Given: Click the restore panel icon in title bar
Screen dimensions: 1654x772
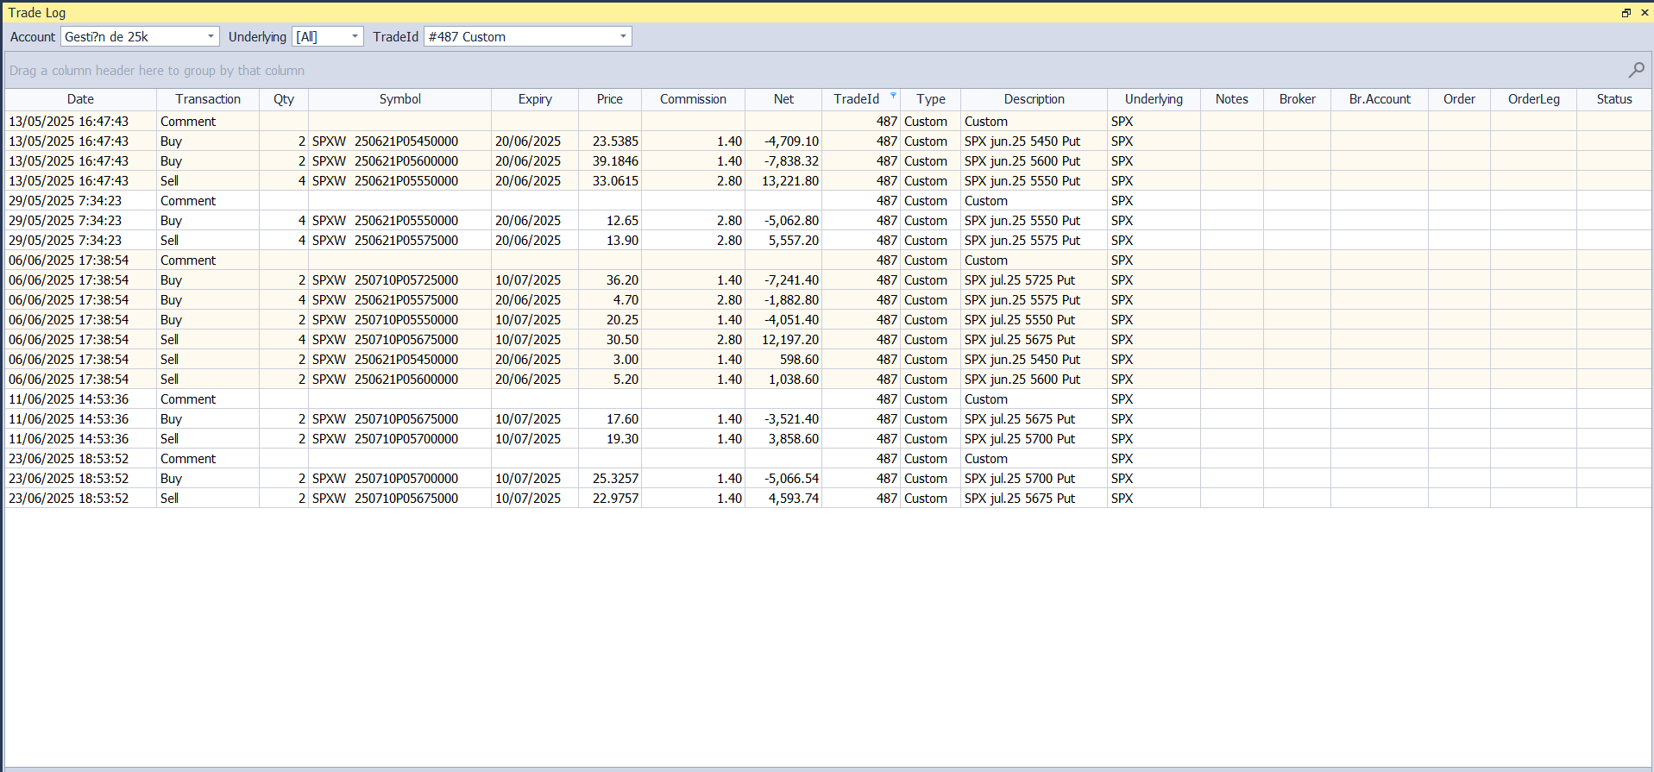Looking at the screenshot, I should pyautogui.click(x=1626, y=13).
